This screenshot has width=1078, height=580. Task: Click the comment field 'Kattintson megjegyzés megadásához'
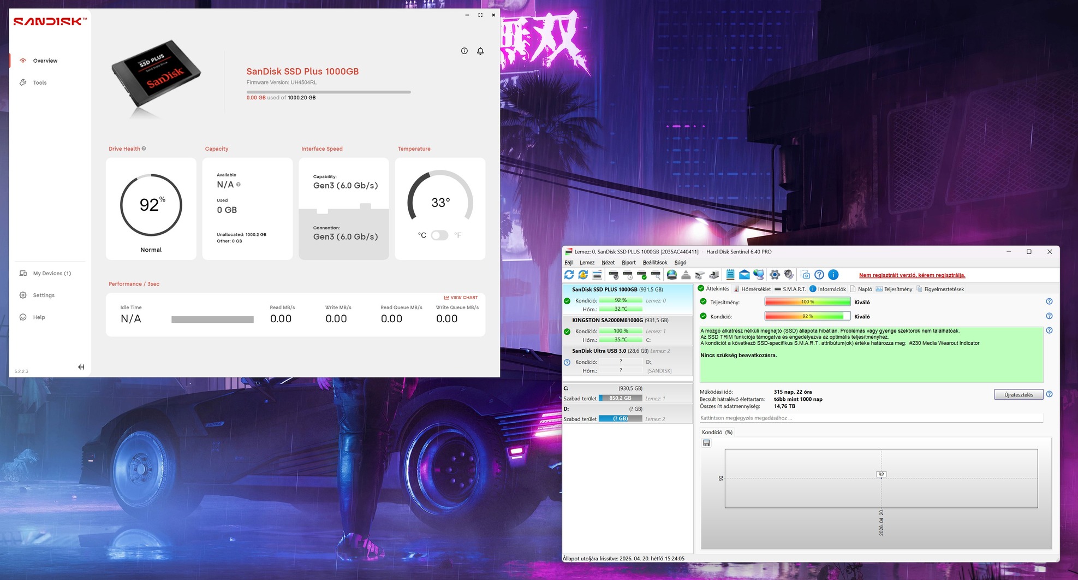[871, 418]
